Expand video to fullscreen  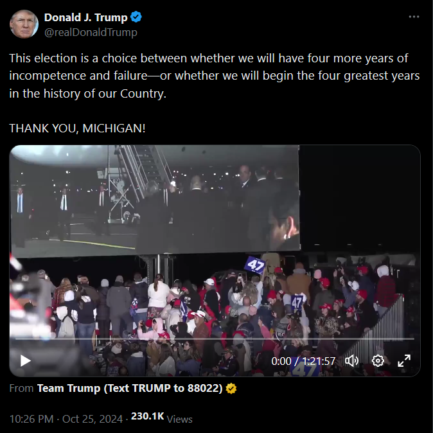(404, 360)
